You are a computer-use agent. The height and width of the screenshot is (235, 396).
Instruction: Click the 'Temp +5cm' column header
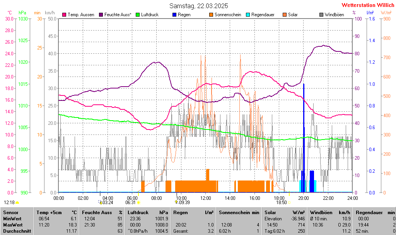[49, 213]
